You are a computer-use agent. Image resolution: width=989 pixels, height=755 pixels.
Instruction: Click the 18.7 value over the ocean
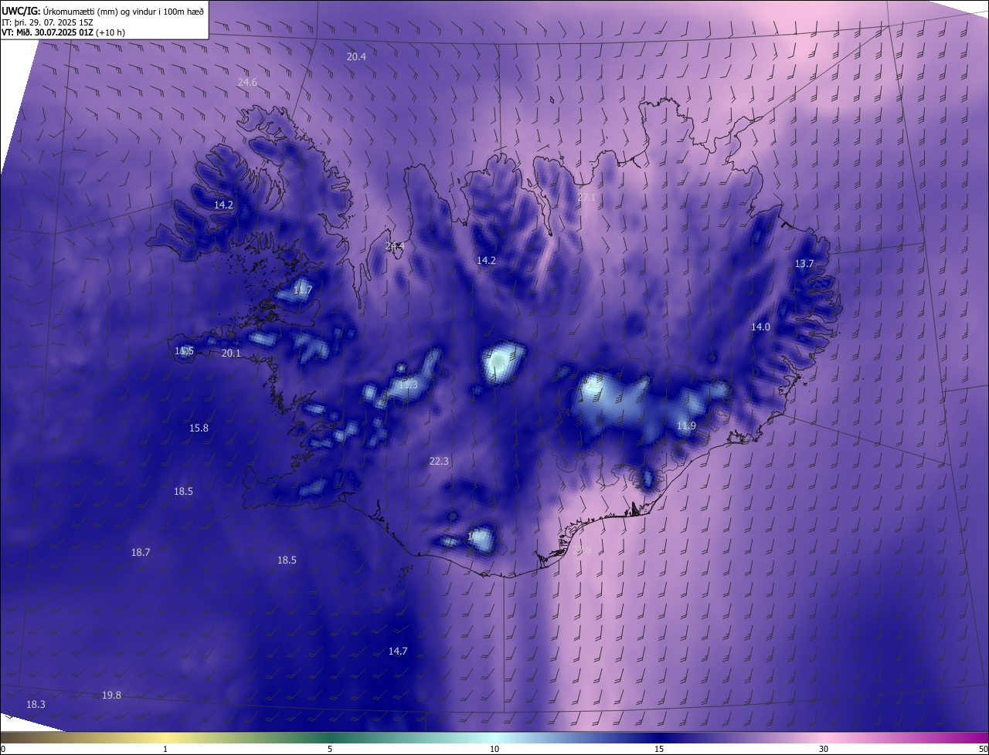click(x=141, y=552)
